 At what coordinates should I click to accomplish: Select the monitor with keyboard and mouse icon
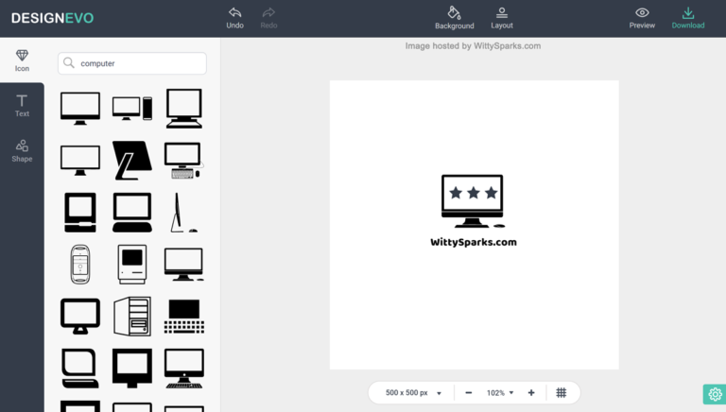click(x=183, y=161)
